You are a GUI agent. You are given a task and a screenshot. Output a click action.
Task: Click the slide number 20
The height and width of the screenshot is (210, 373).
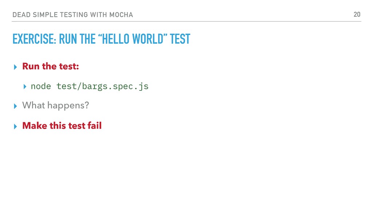tap(357, 15)
